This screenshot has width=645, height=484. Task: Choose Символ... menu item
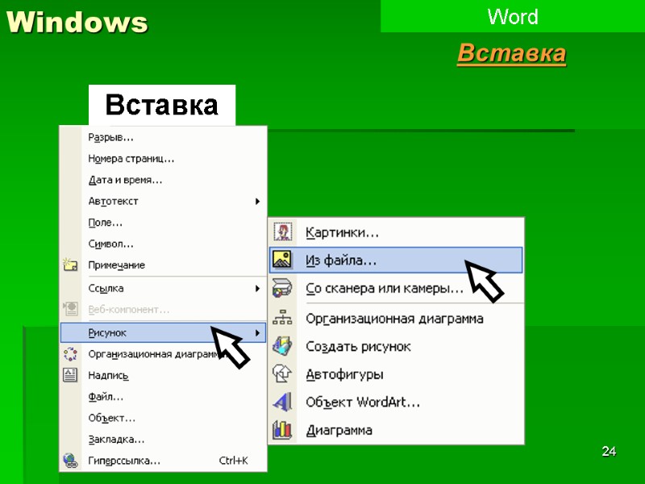point(164,244)
